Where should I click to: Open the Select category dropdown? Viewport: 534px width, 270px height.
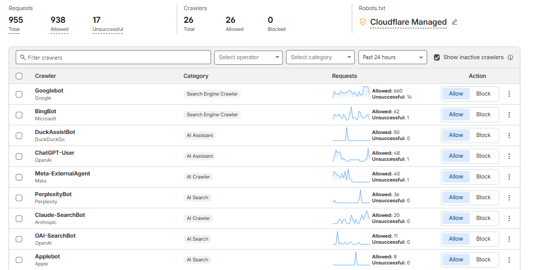click(x=320, y=57)
